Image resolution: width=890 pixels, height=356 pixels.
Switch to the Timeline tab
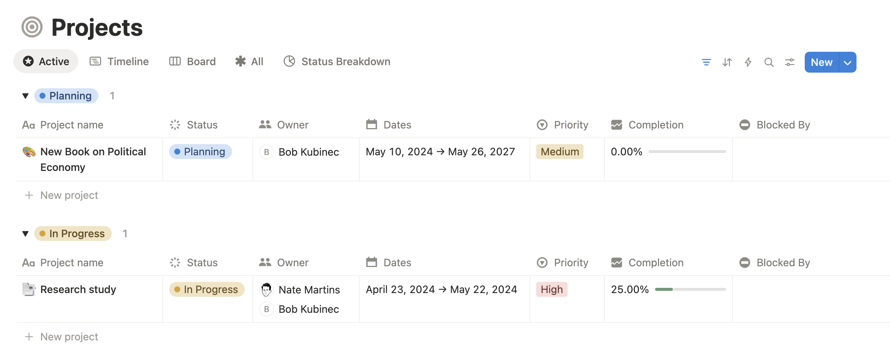[x=119, y=61]
